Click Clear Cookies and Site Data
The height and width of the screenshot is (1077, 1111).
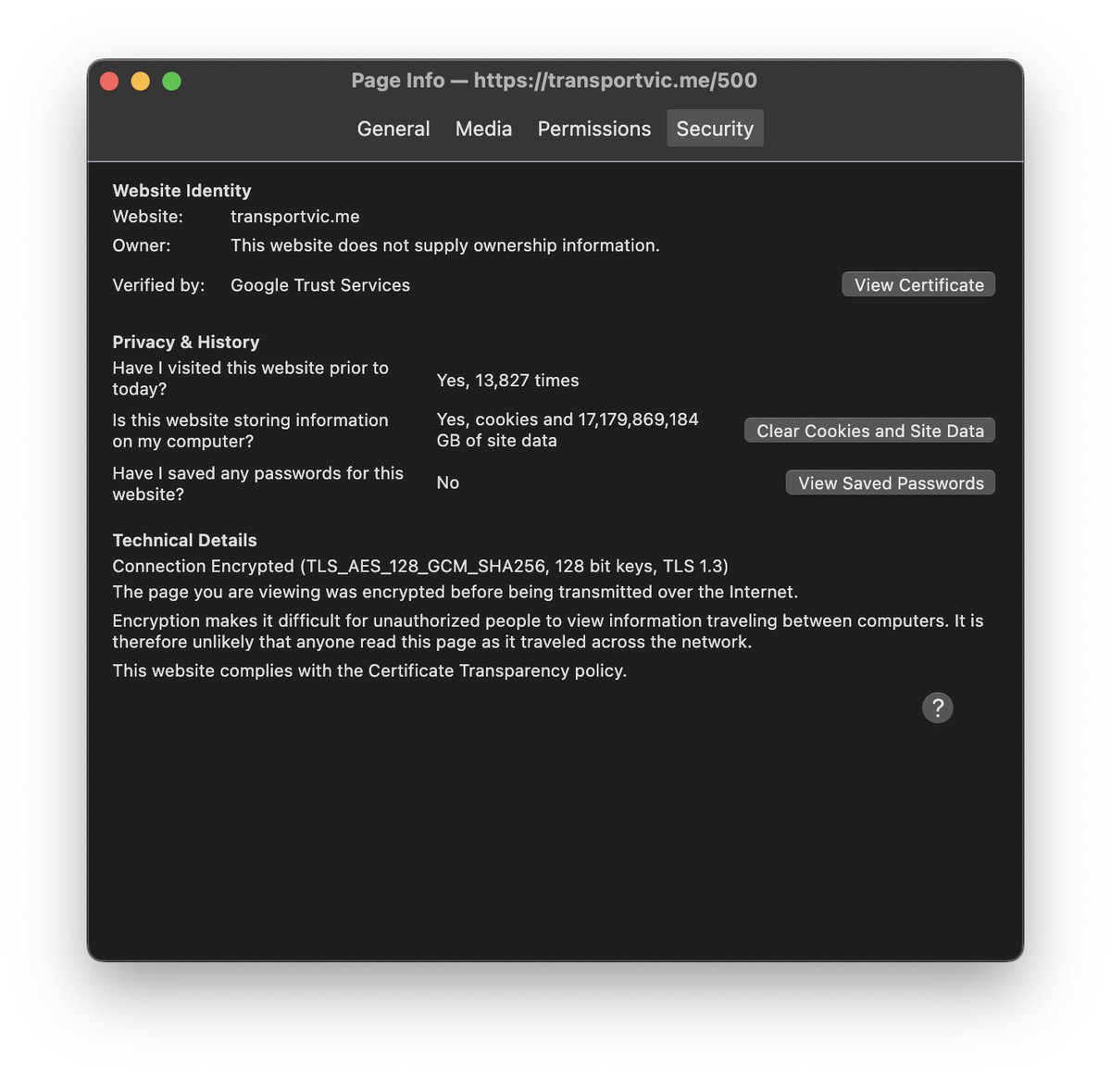tap(869, 431)
